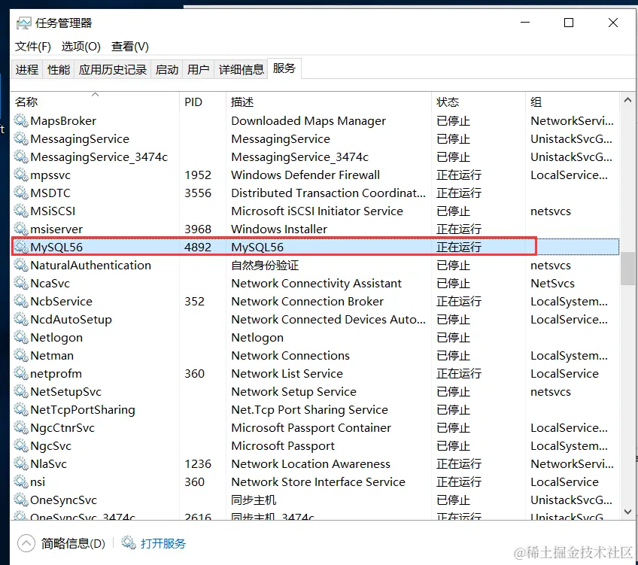Click the service icon next to Netlogon
Viewport: 638px width, 565px height.
[21, 337]
